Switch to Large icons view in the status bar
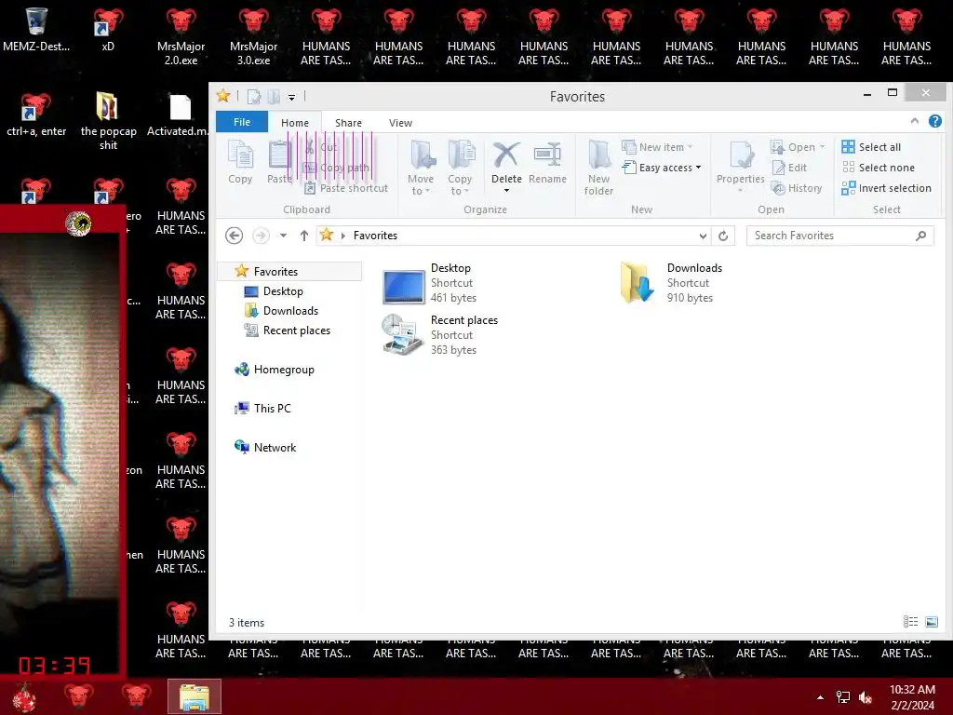Screen dimensions: 953x715 click(931, 621)
